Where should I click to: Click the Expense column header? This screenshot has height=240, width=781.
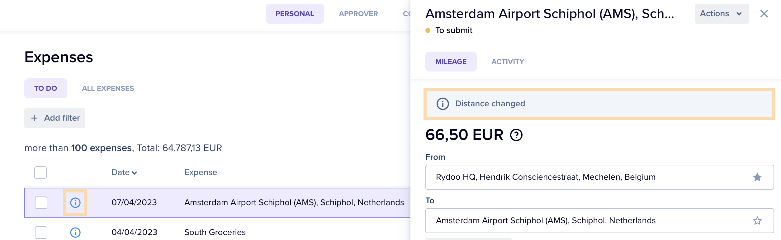201,173
